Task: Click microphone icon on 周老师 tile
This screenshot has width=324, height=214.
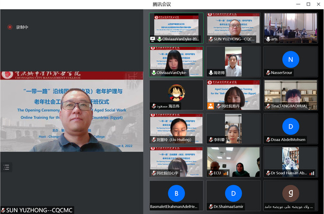Action: point(211,73)
